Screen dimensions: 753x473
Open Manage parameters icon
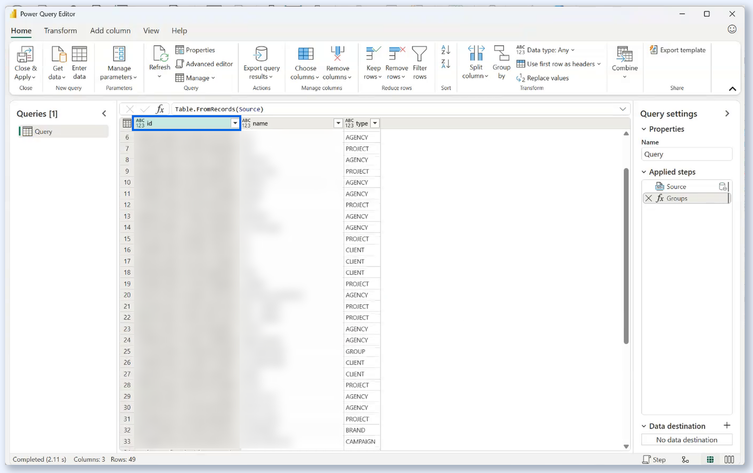coord(119,54)
